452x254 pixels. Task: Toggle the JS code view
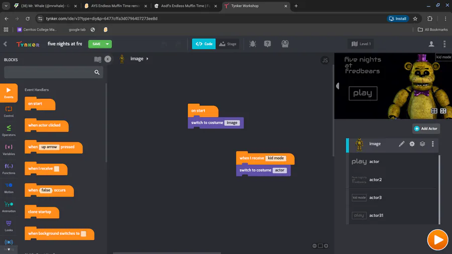pos(325,60)
